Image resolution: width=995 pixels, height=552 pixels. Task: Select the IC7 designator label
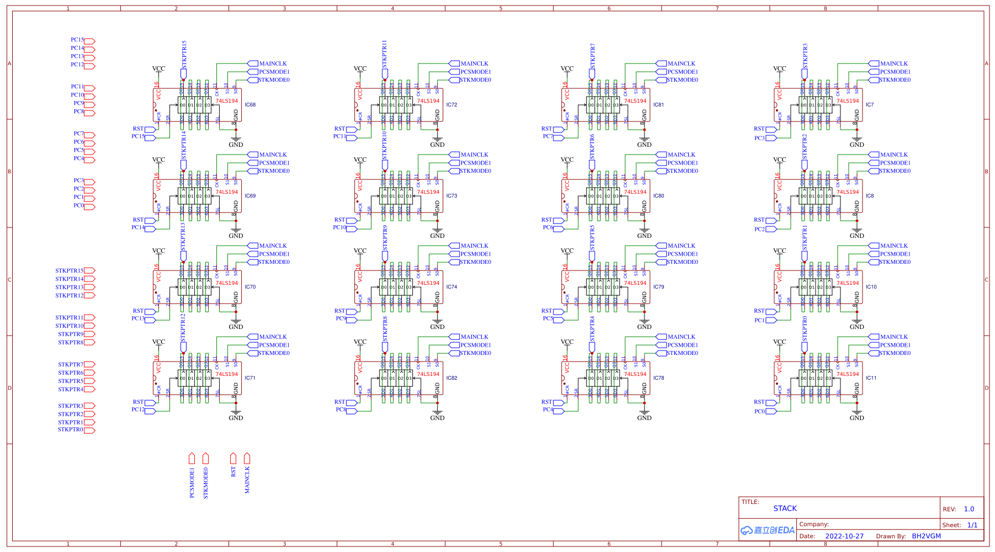[870, 105]
